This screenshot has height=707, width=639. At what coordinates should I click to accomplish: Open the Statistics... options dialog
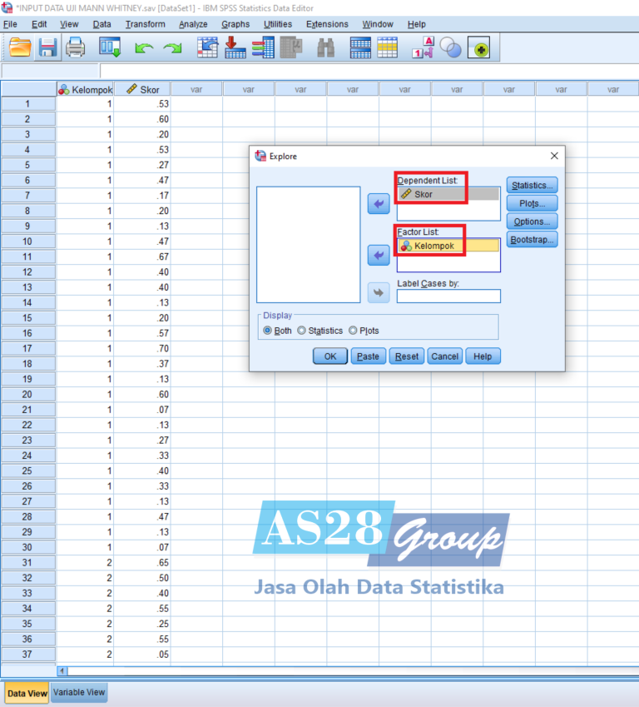(x=532, y=185)
